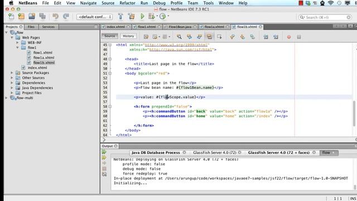Expand the Dependencies node
The image size is (357, 201).
(12, 83)
